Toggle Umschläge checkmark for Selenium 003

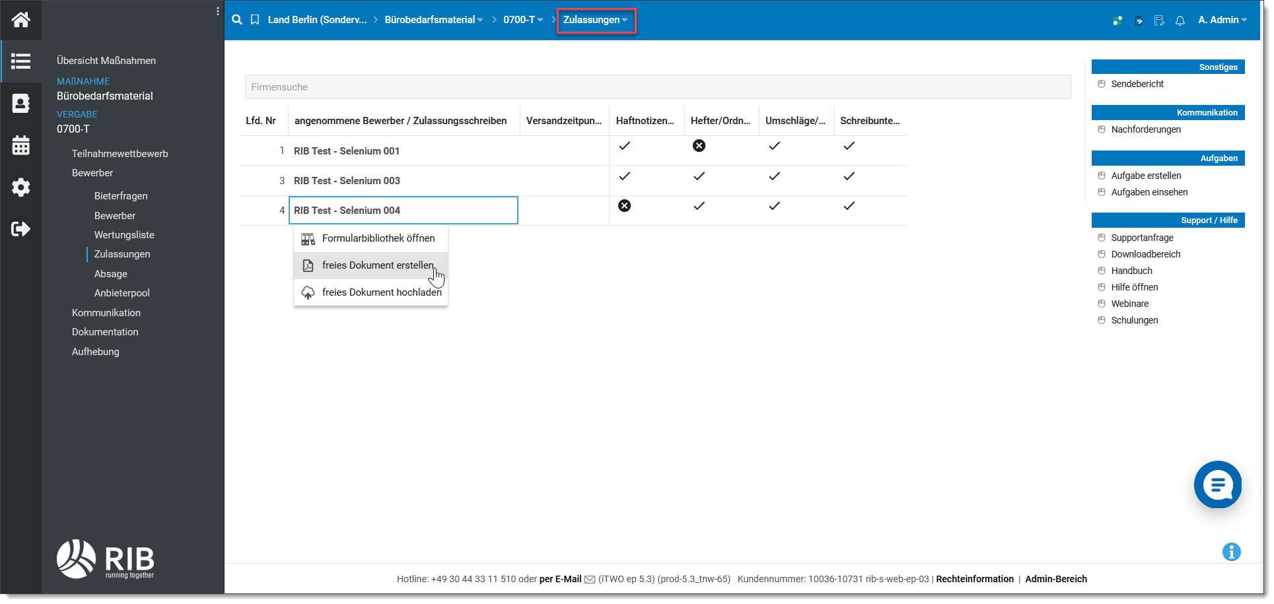tap(774, 176)
